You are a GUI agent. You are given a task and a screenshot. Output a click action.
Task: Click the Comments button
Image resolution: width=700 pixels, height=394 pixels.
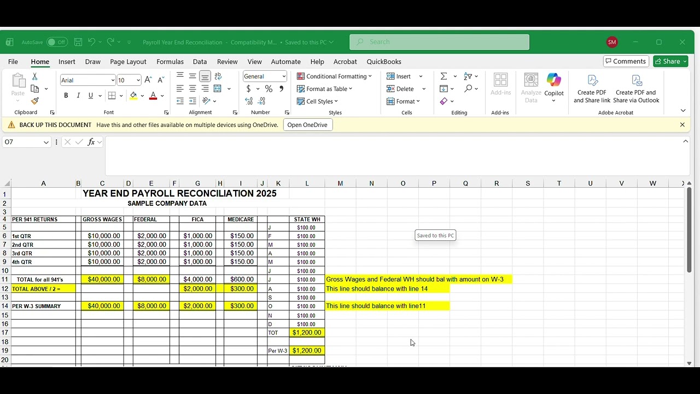click(626, 61)
